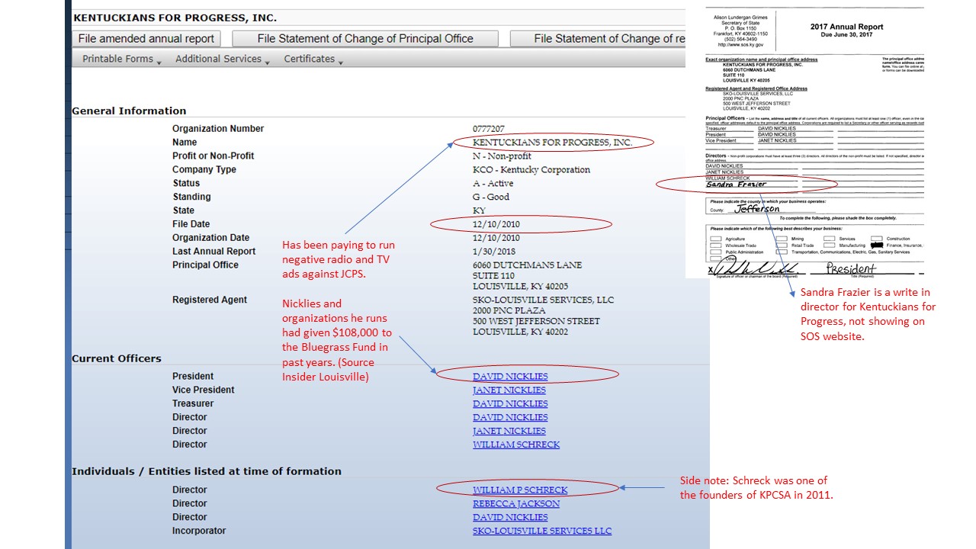The image size is (976, 549).
Task: Click the 2017 Annual Report title
Action: pyautogui.click(x=846, y=27)
